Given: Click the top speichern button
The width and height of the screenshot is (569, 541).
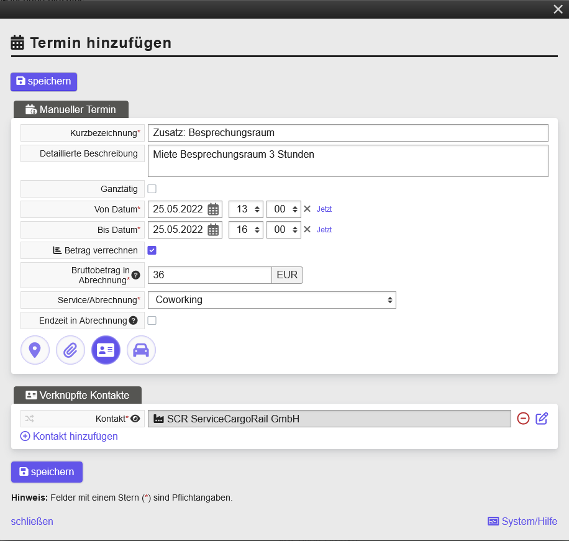Looking at the screenshot, I should [x=44, y=81].
